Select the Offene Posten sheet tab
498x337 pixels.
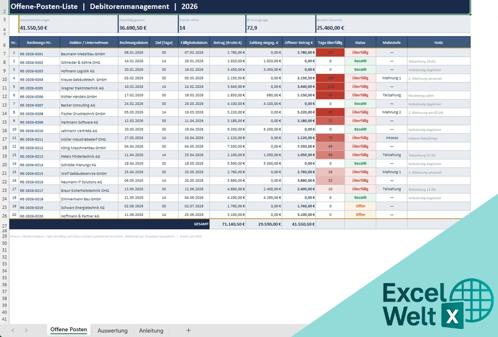click(x=68, y=330)
